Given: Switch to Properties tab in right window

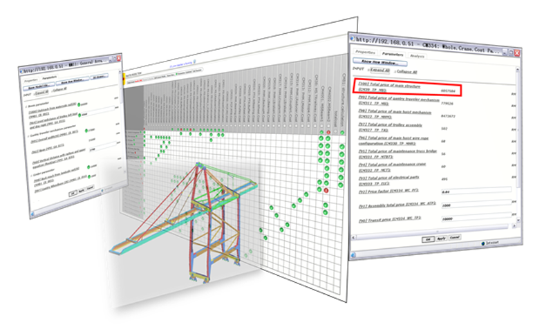Looking at the screenshot, I should point(364,53).
